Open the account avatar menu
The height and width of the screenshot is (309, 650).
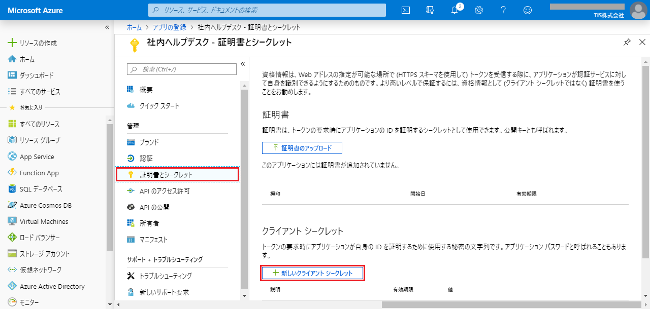638,10
